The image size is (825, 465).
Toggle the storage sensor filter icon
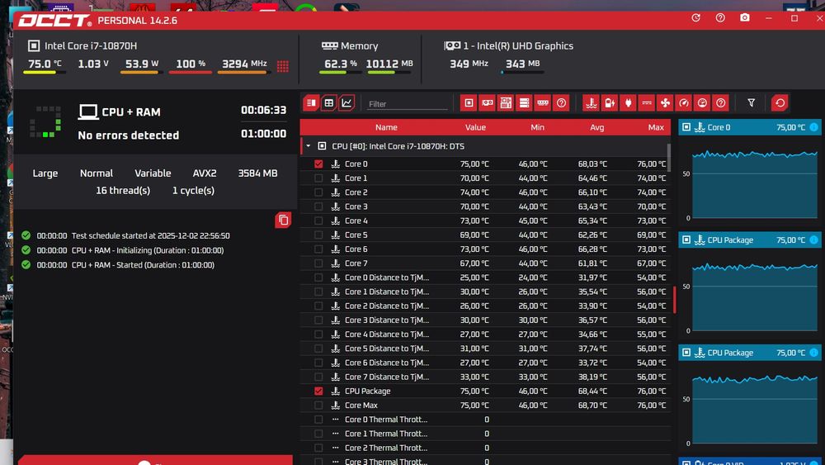[524, 103]
